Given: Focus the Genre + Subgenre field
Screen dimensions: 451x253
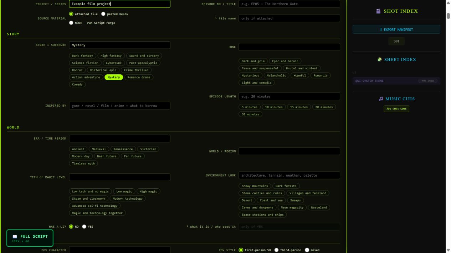Looking at the screenshot, I should click(119, 45).
